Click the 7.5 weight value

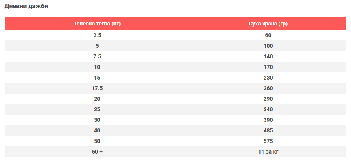click(x=97, y=56)
